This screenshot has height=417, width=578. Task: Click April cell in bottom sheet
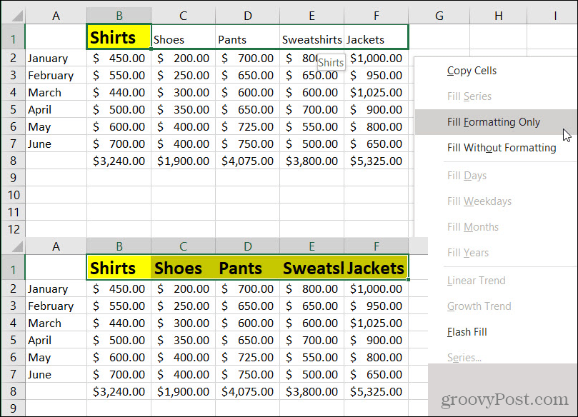pyautogui.click(x=56, y=340)
